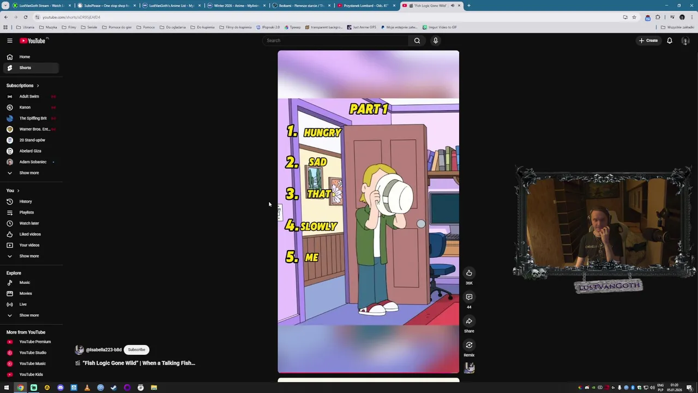The height and width of the screenshot is (393, 698).
Task: Click the YouTube logo
Action: pos(33,40)
